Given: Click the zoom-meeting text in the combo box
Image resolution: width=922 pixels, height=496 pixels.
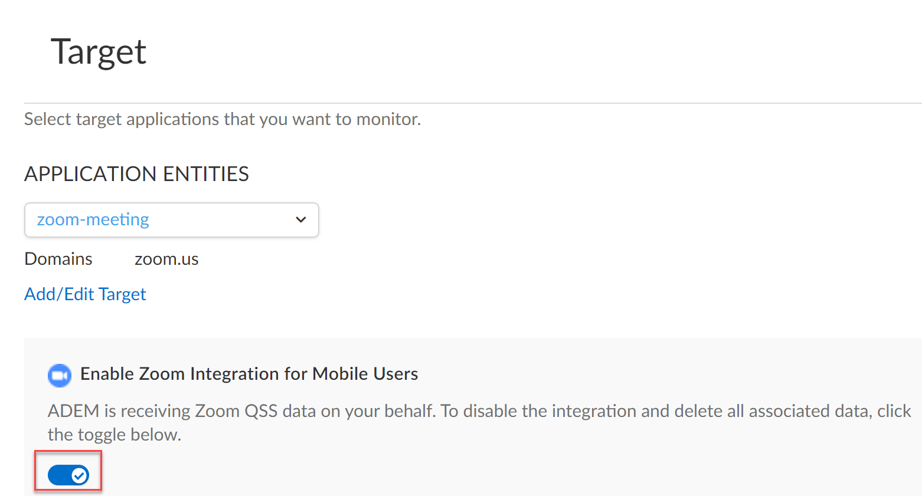Looking at the screenshot, I should pos(93,220).
